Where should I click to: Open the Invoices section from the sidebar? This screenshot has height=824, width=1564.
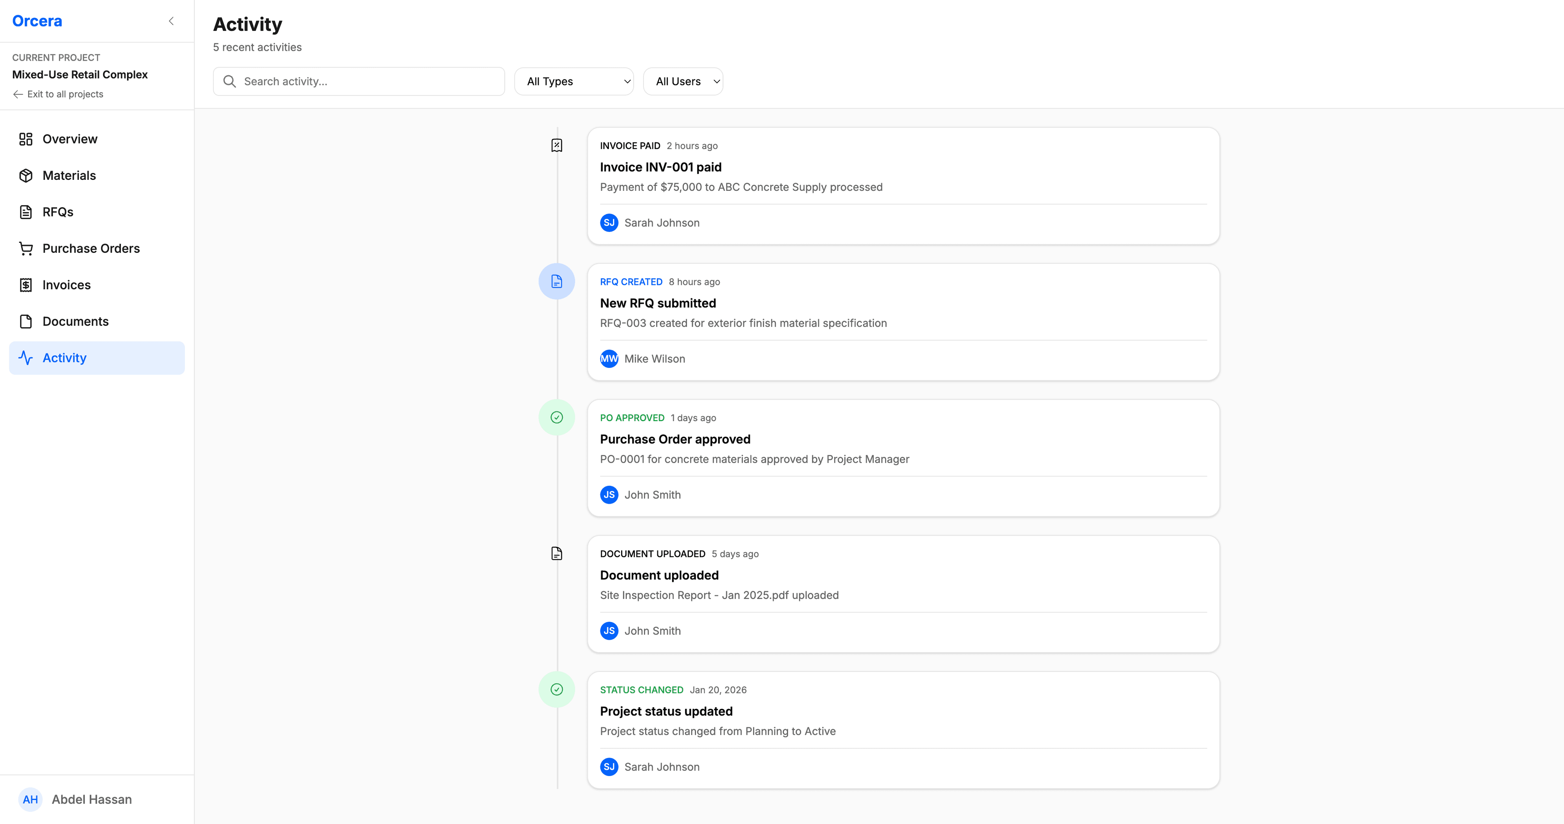(x=66, y=284)
